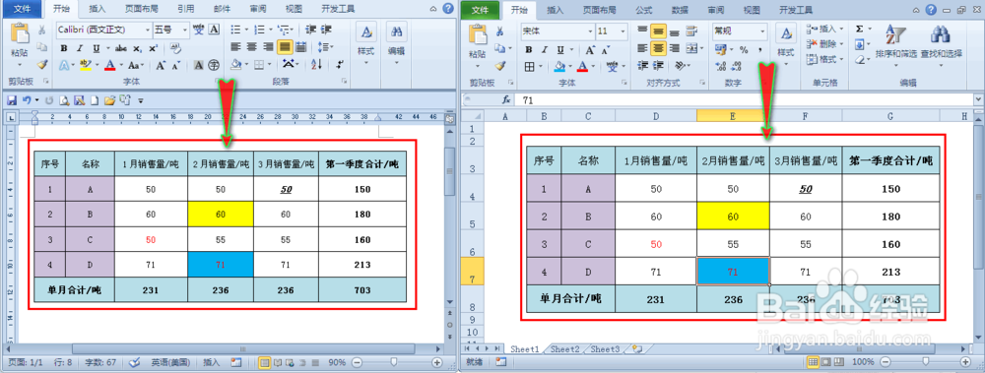
Task: Click AutoSum sigma icon in Excel
Action: click(x=860, y=29)
